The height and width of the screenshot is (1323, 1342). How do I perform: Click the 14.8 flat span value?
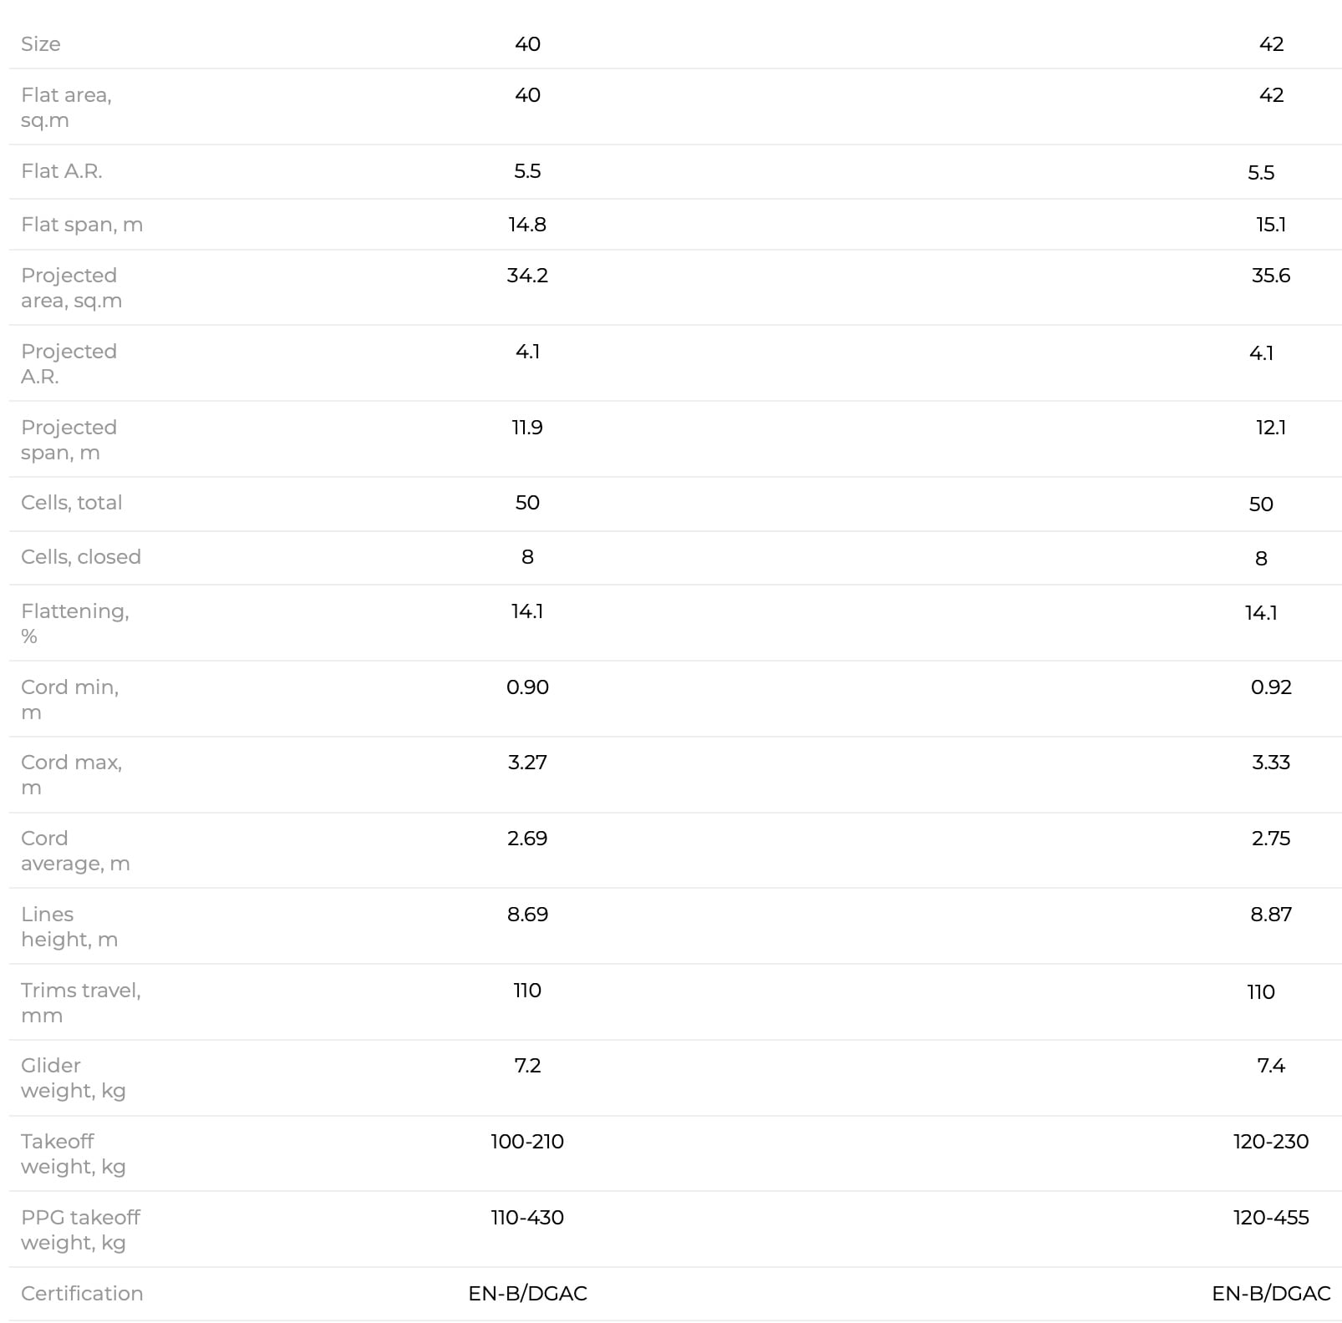click(x=527, y=225)
